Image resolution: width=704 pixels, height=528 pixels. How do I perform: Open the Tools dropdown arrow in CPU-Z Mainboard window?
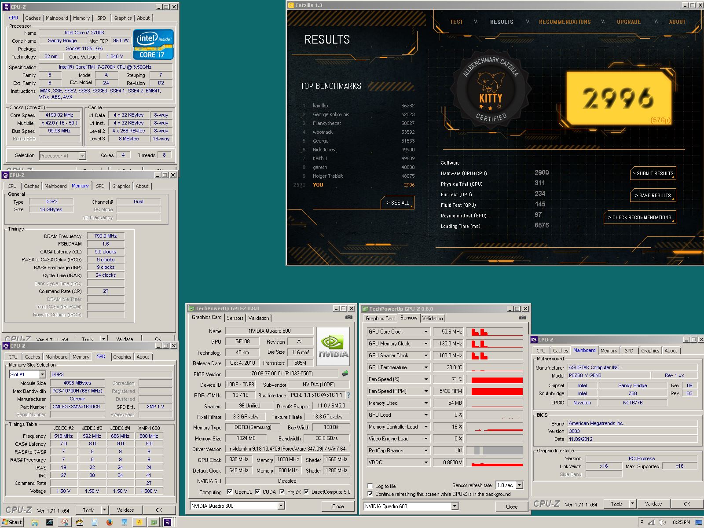(632, 504)
